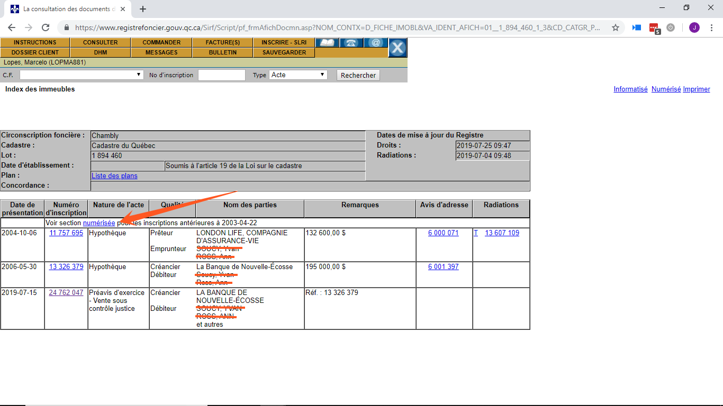The height and width of the screenshot is (406, 723).
Task: Open the book guide icon
Action: pos(327,43)
